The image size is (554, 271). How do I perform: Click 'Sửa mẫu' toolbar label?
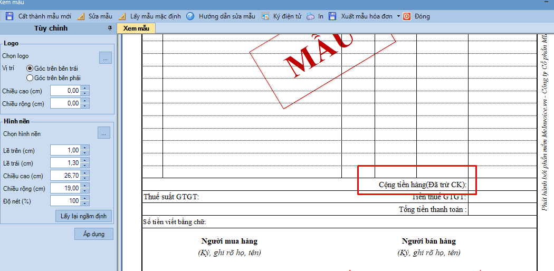click(x=100, y=16)
